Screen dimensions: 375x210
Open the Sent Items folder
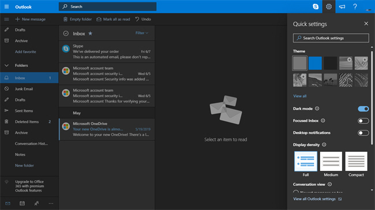click(x=29, y=110)
